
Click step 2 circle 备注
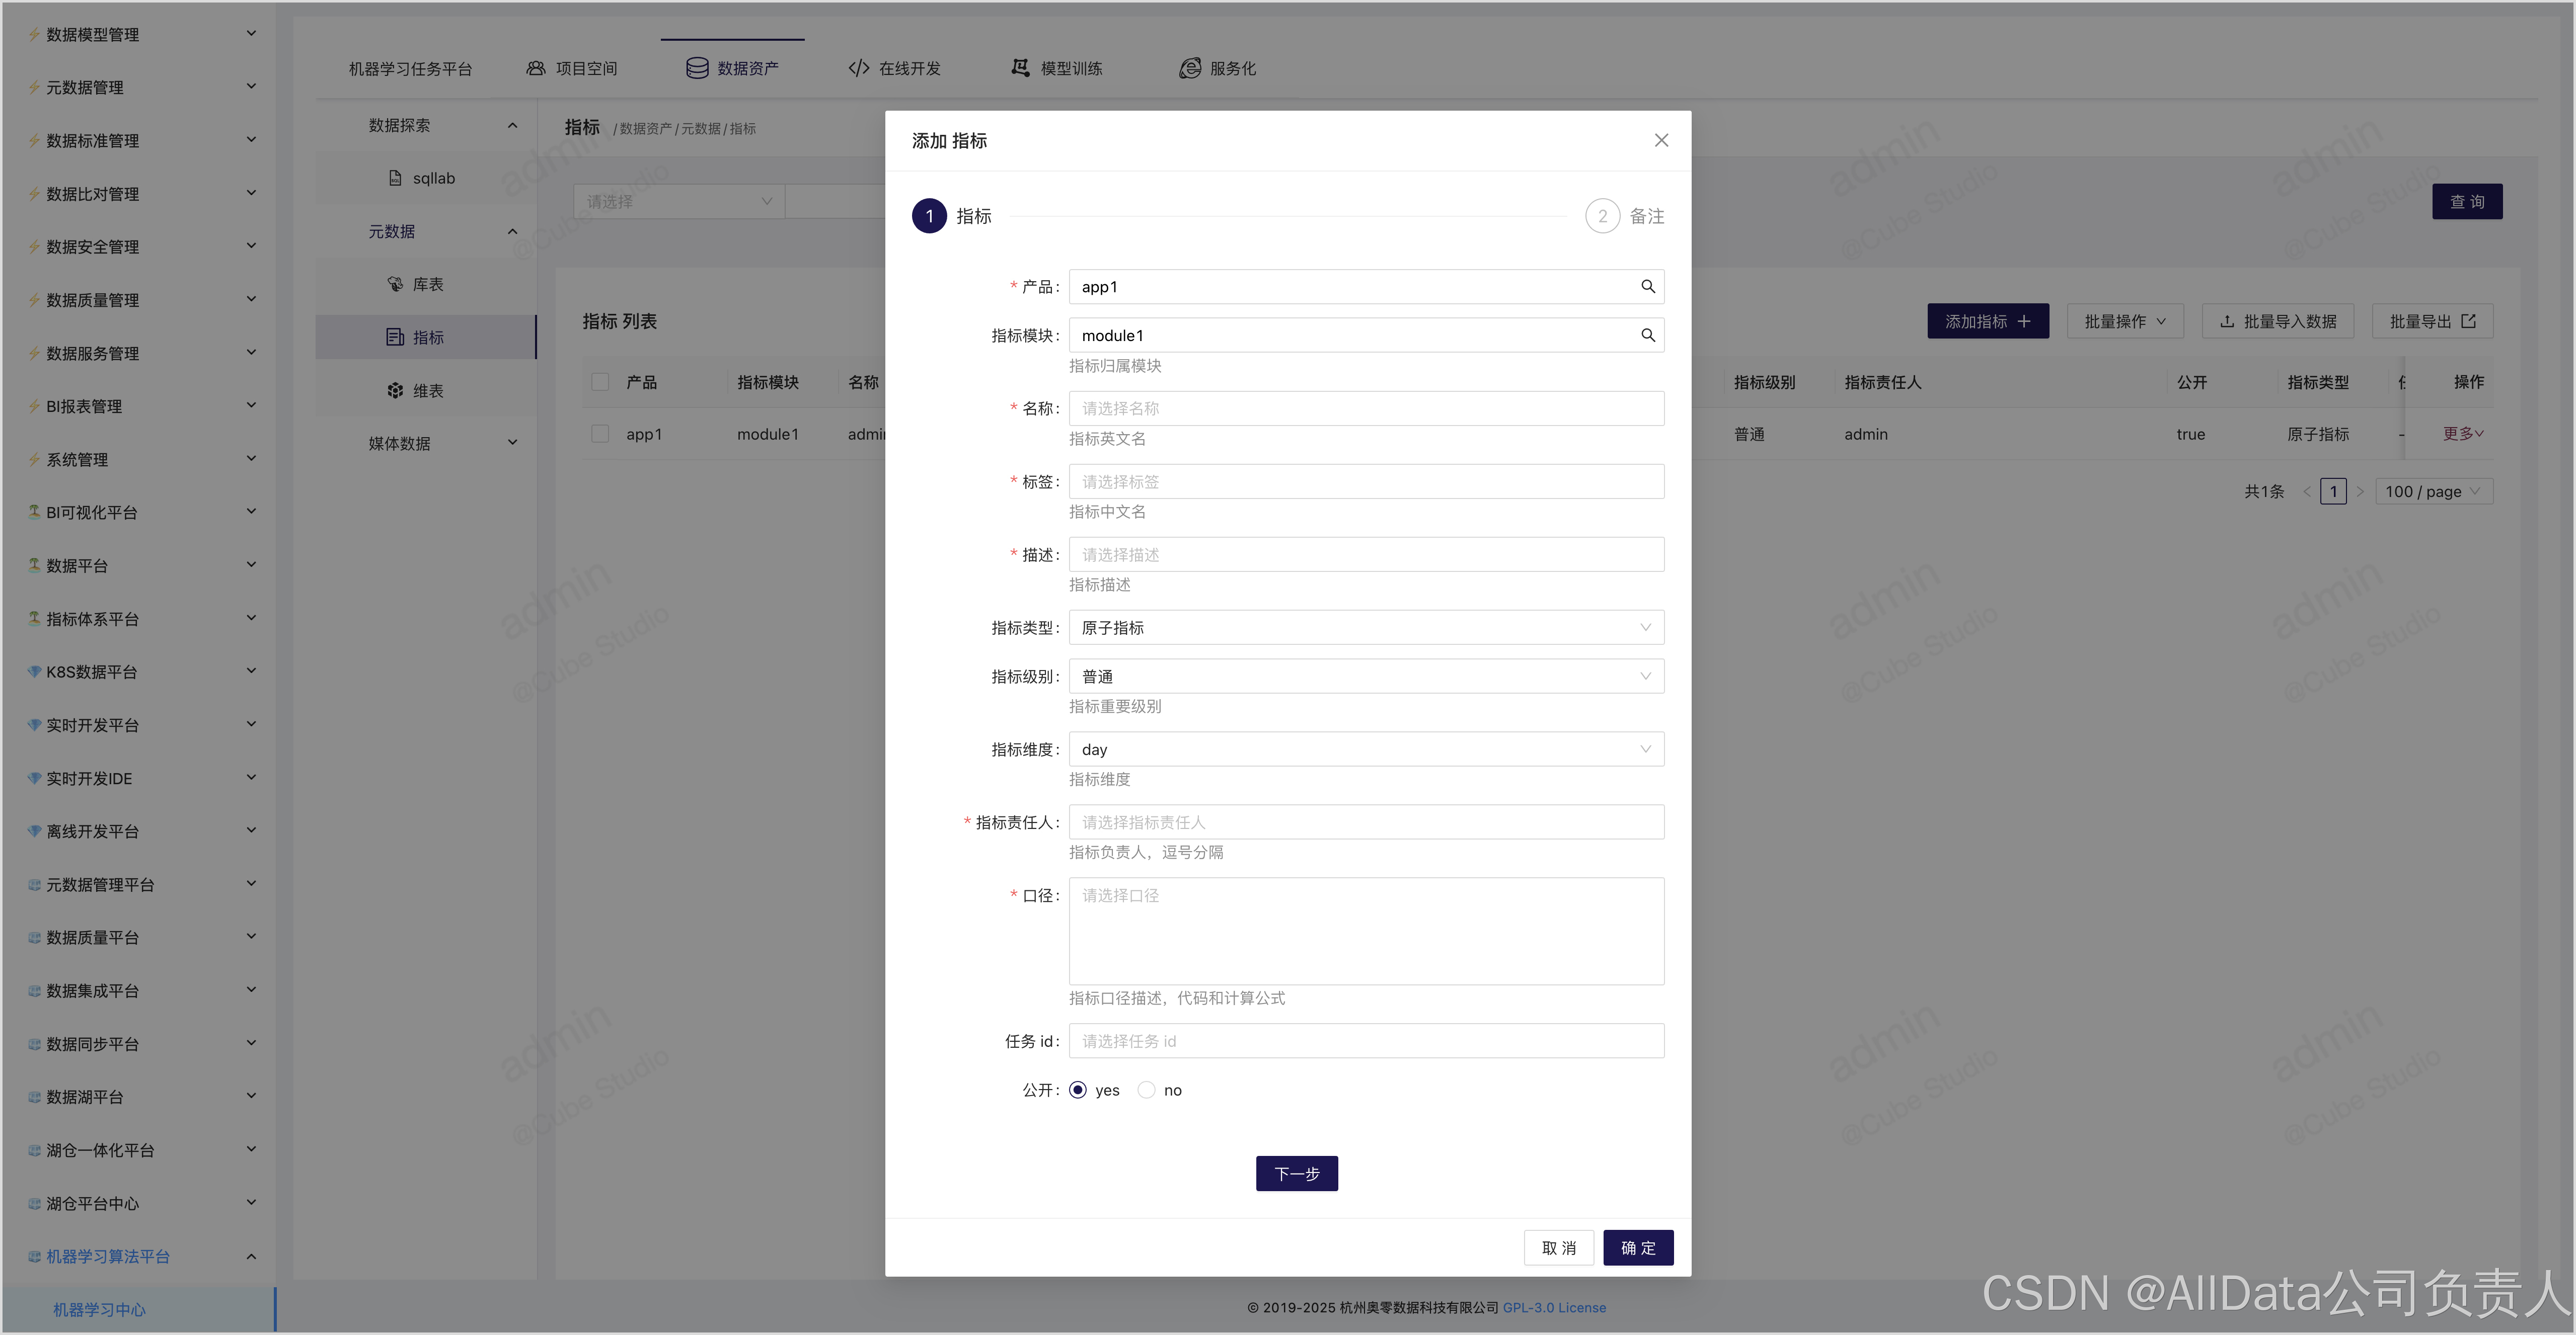tap(1602, 216)
